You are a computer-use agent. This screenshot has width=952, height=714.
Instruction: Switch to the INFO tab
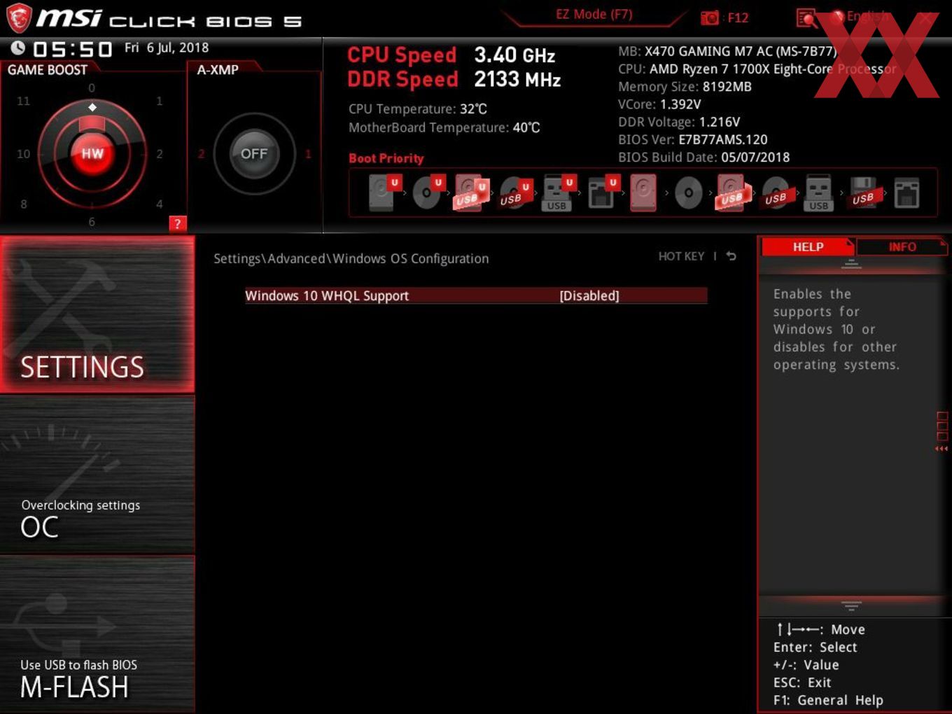tap(902, 246)
